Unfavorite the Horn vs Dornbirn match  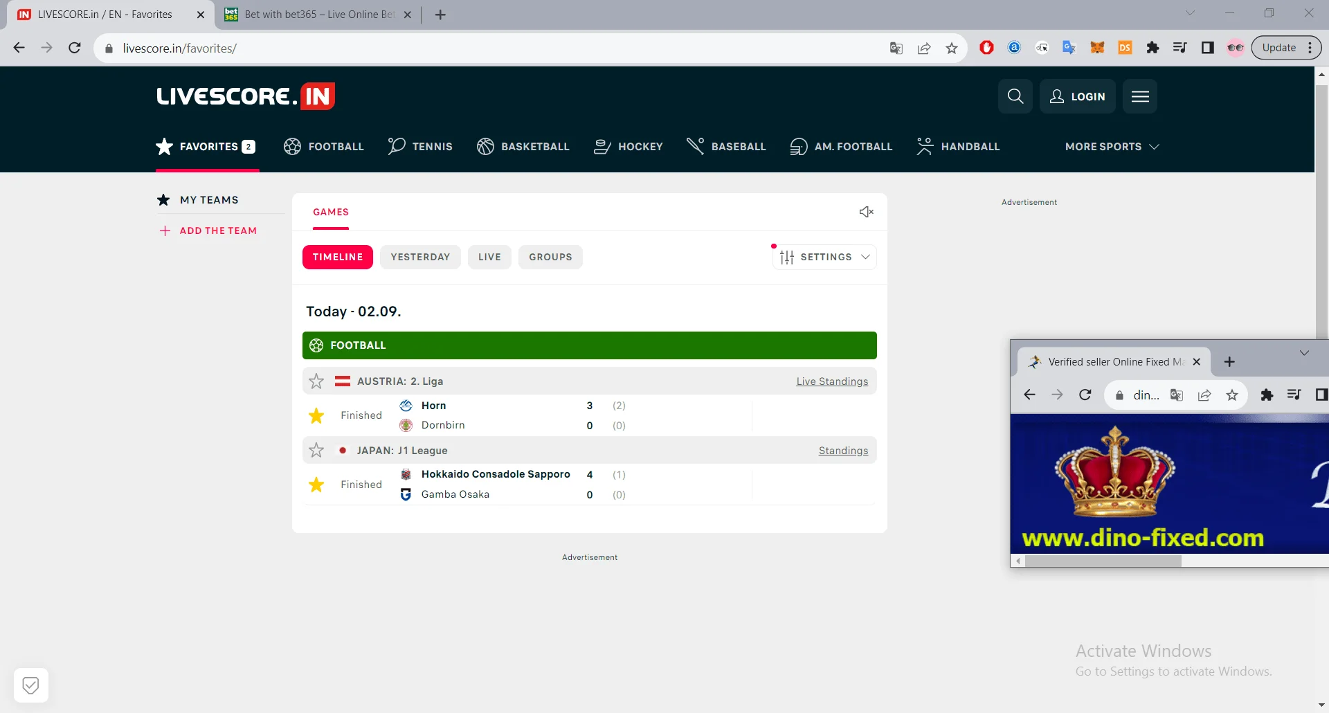click(316, 415)
